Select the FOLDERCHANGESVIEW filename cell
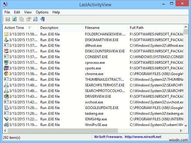The height and width of the screenshot is (143, 191). pos(105,34)
